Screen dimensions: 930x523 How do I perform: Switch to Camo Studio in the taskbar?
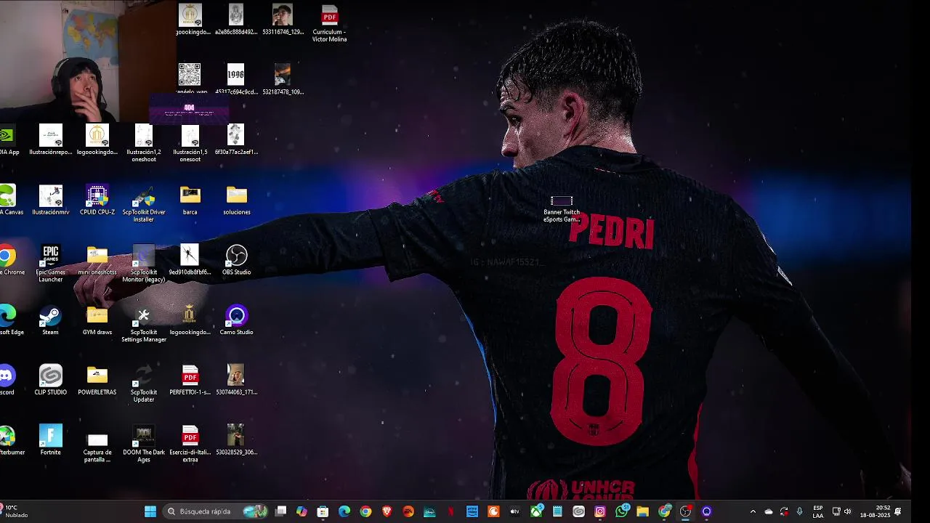pyautogui.click(x=706, y=511)
